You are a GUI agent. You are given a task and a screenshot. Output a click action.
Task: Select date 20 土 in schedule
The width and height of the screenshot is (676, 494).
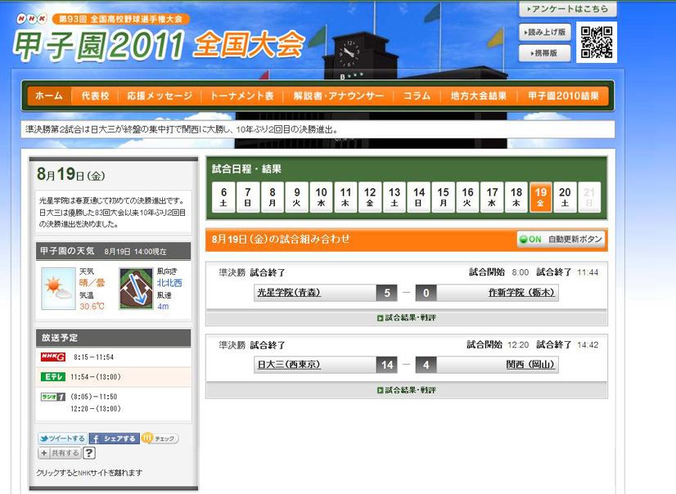click(x=566, y=197)
